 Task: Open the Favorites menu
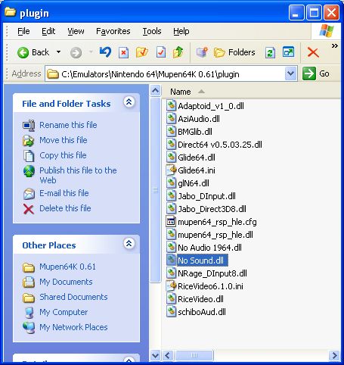(x=113, y=31)
